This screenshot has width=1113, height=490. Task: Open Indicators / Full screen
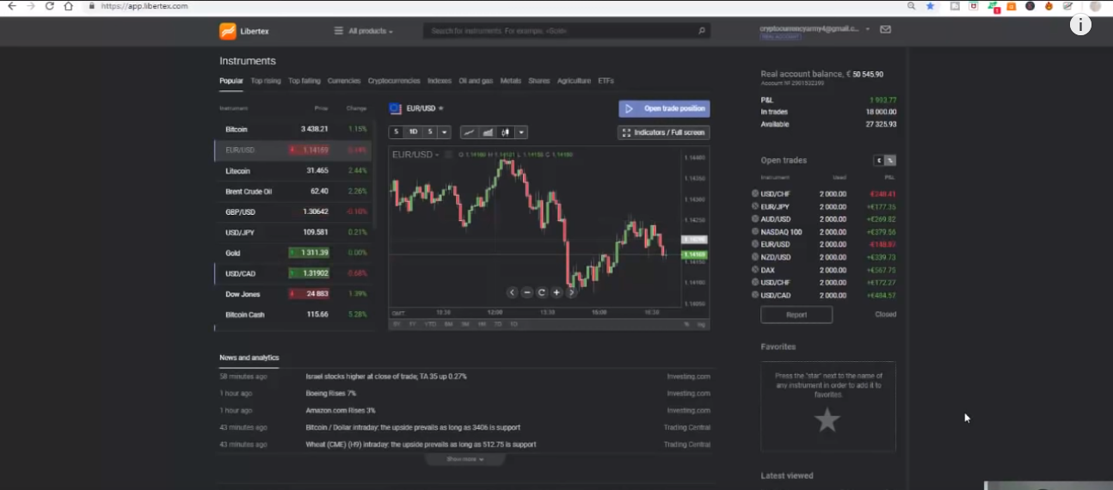coord(664,132)
